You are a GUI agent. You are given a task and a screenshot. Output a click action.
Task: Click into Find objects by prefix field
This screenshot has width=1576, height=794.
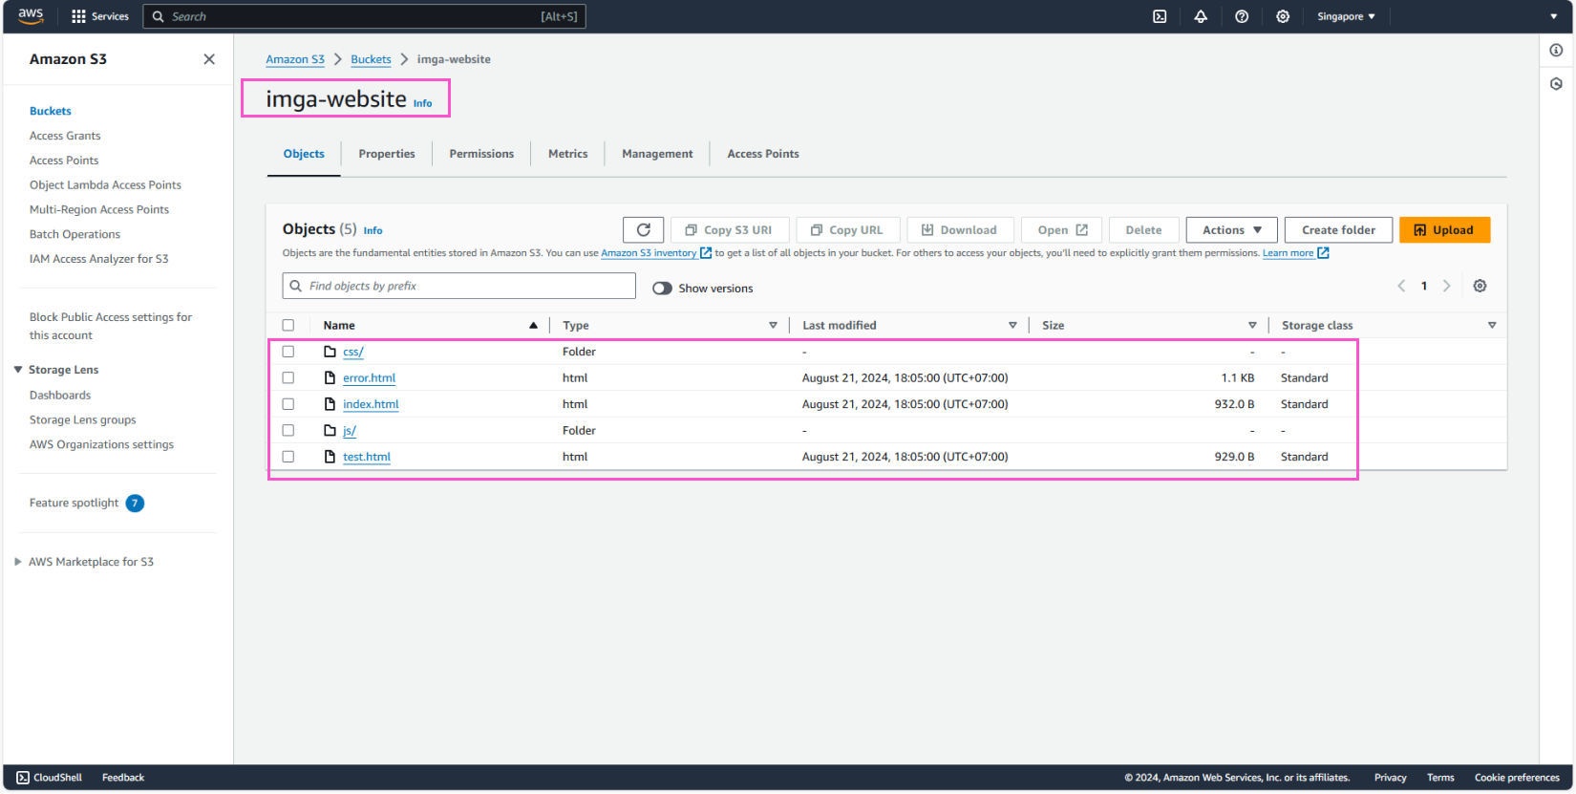point(458,286)
